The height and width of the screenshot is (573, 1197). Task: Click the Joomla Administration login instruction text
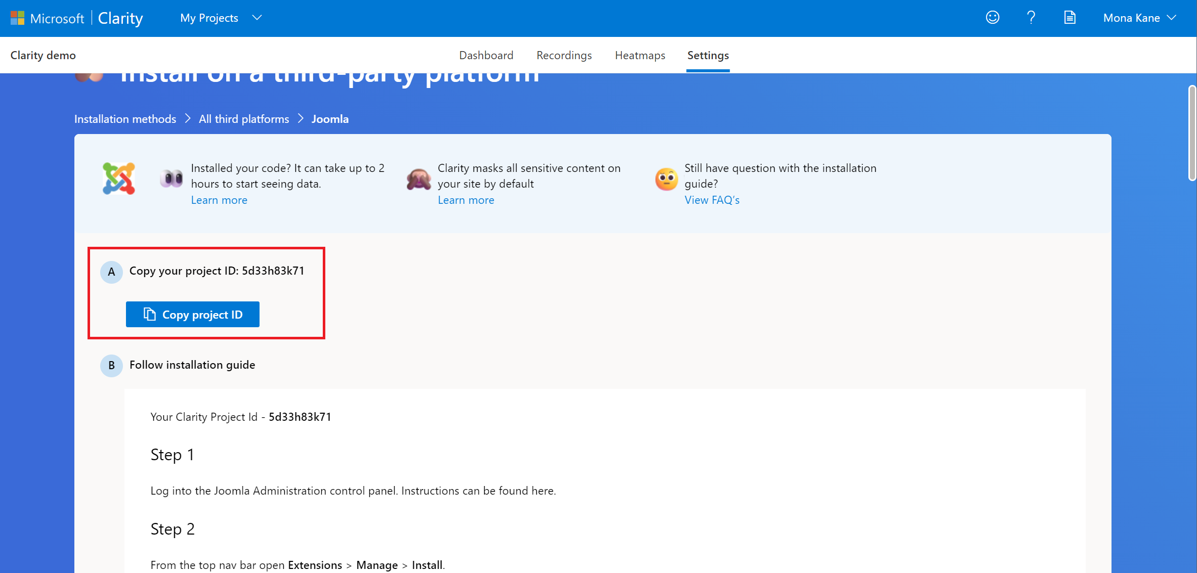coord(353,491)
